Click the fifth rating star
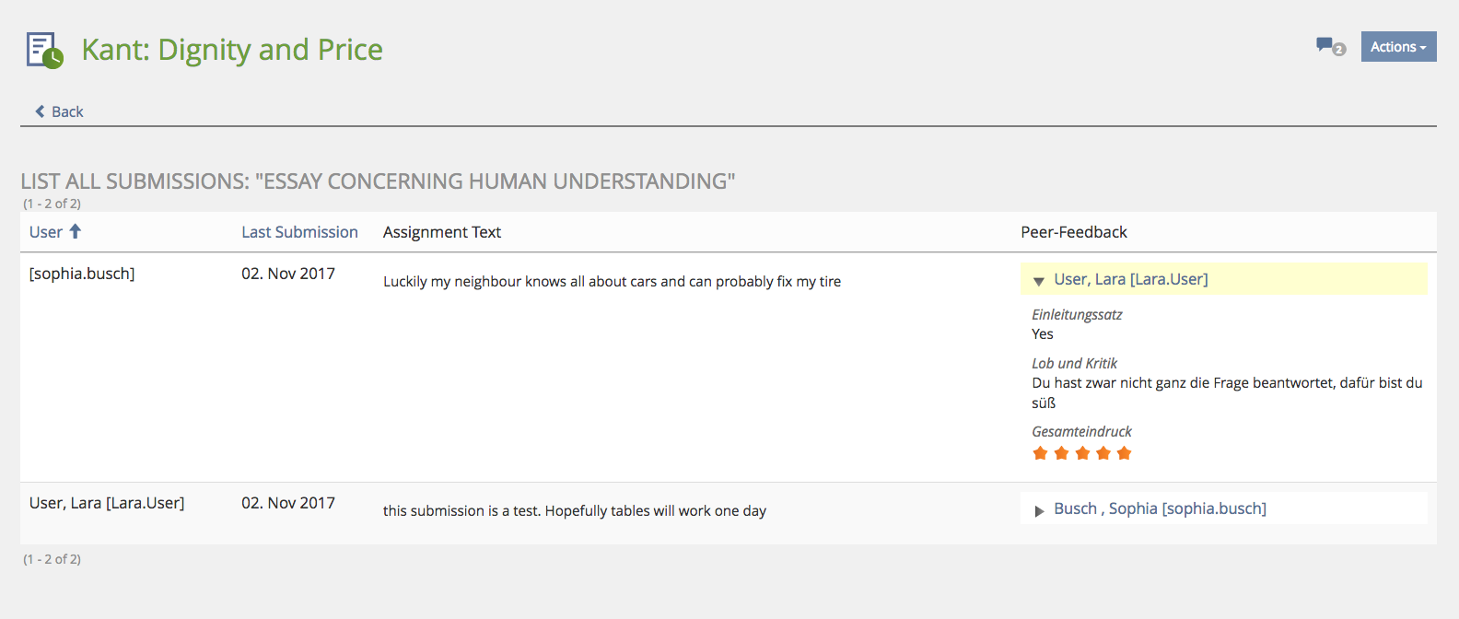 tap(1124, 453)
